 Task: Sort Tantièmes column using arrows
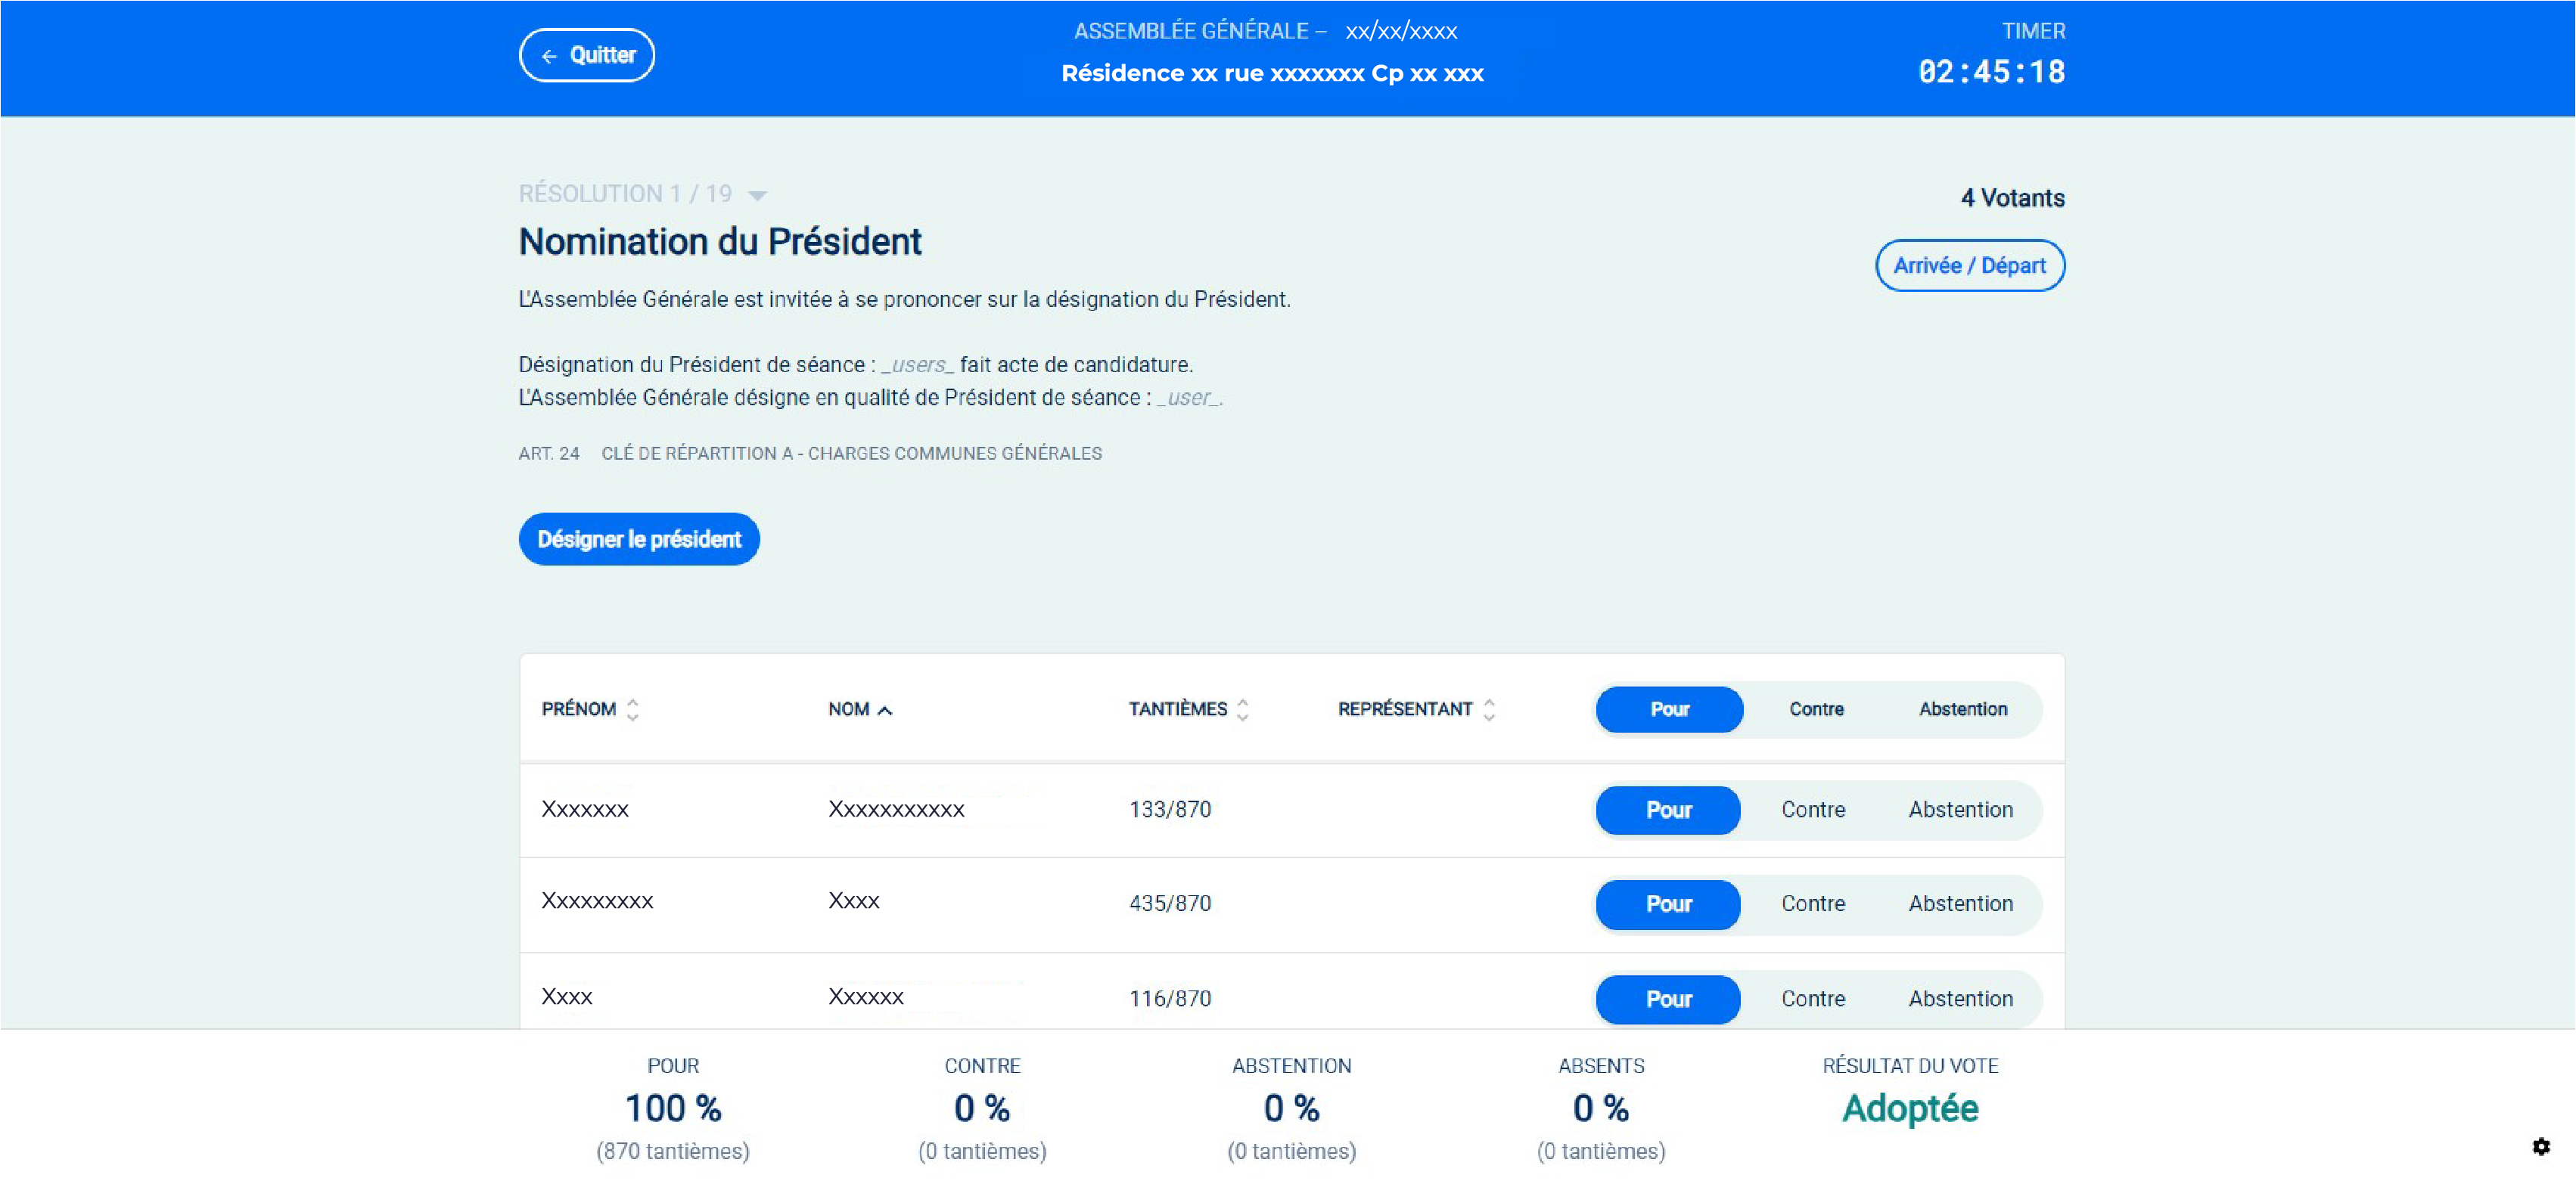[x=1242, y=709]
